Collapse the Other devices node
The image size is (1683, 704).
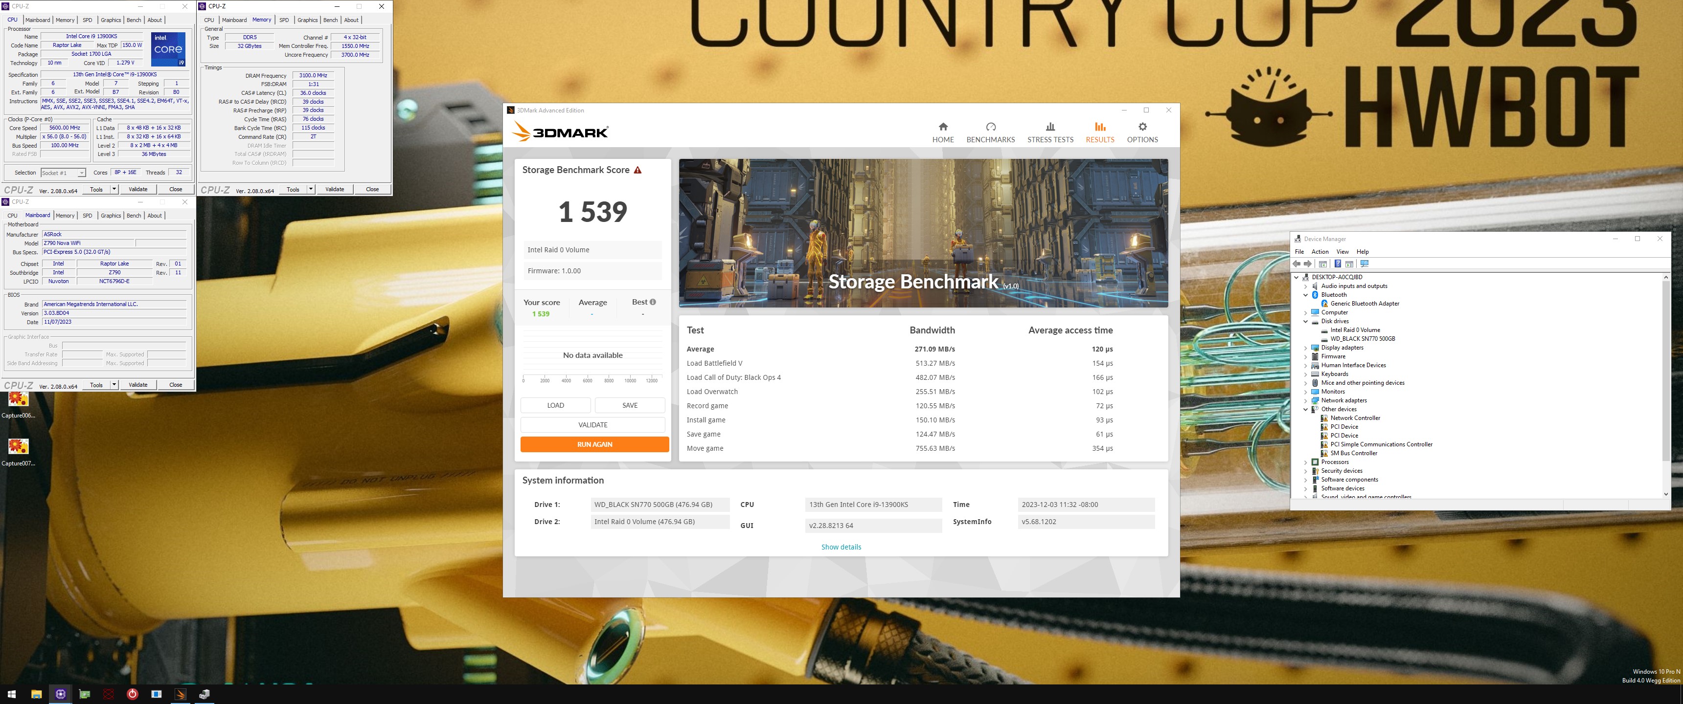pos(1305,410)
